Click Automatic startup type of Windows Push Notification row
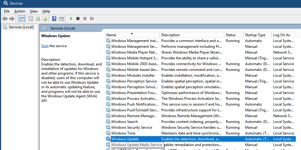Image resolution: width=301 pixels, height=150 pixels. click(254, 104)
